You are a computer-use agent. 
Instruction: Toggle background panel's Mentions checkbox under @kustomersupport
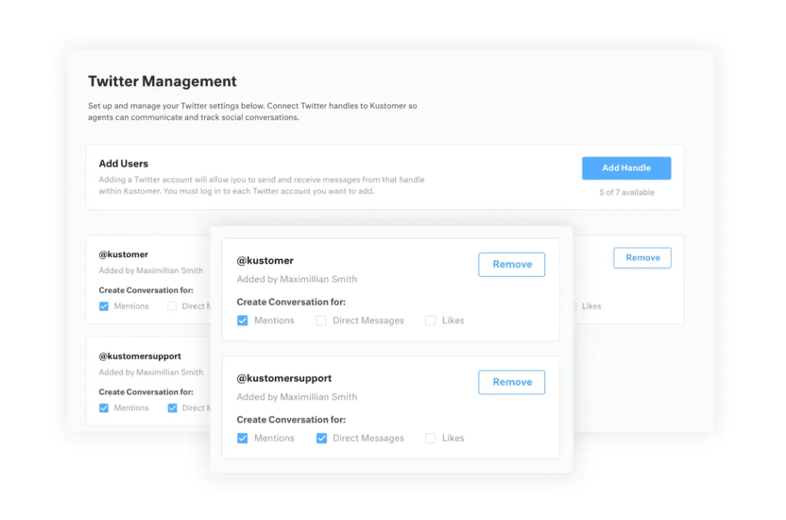(104, 408)
